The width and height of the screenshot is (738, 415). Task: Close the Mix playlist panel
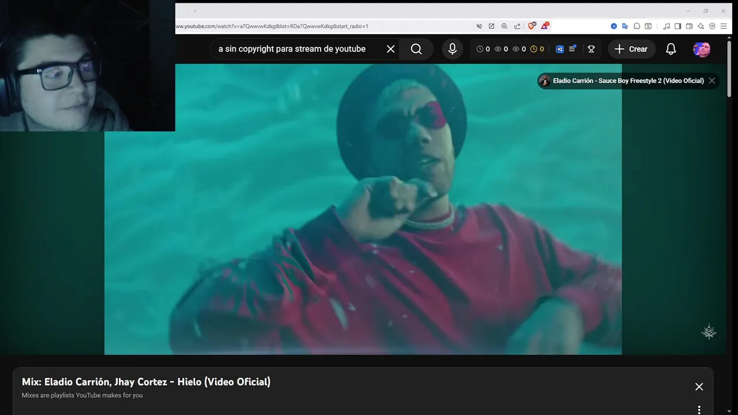coord(699,387)
